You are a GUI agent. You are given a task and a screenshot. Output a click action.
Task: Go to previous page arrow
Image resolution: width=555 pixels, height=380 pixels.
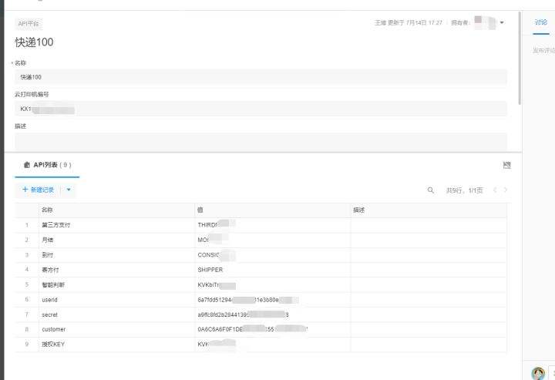[495, 190]
